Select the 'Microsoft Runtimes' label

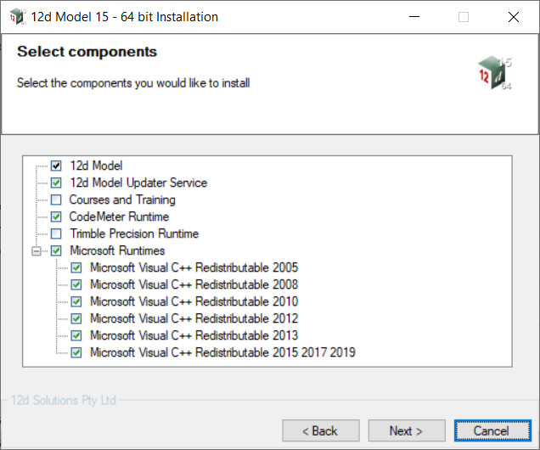point(117,250)
